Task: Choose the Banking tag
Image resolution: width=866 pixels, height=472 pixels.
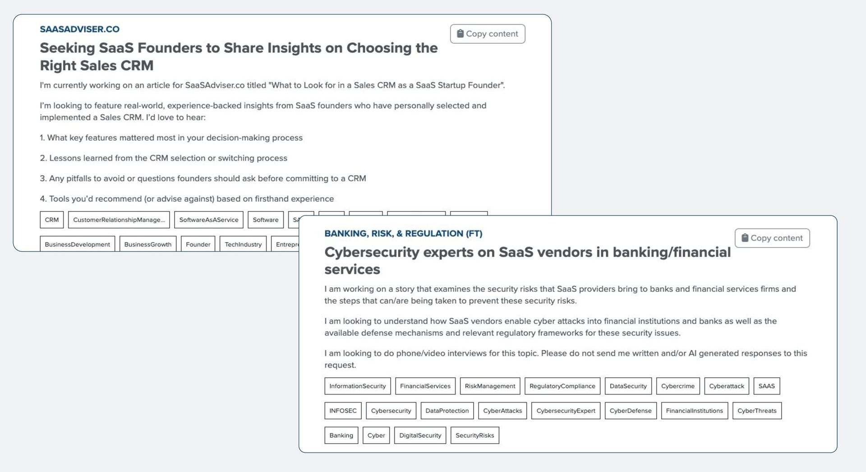Action: (x=341, y=435)
